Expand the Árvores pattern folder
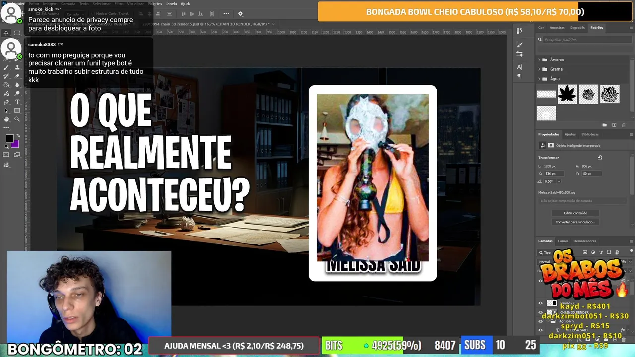This screenshot has width=635, height=357. pos(539,59)
